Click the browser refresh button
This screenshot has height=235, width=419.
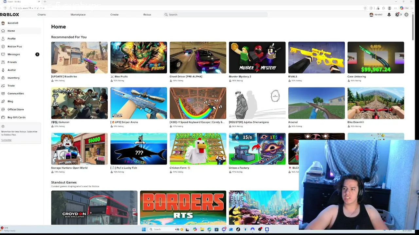pos(5,8)
